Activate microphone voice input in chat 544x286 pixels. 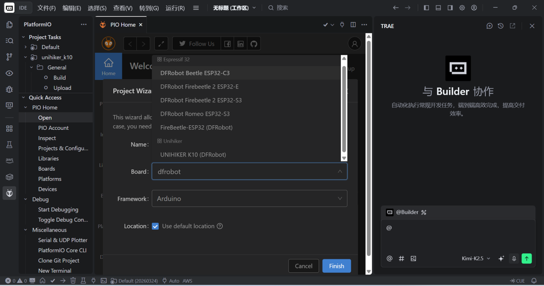point(514,258)
